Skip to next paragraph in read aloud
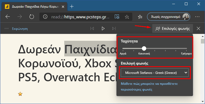This screenshot has width=205, height=104. 114,28
